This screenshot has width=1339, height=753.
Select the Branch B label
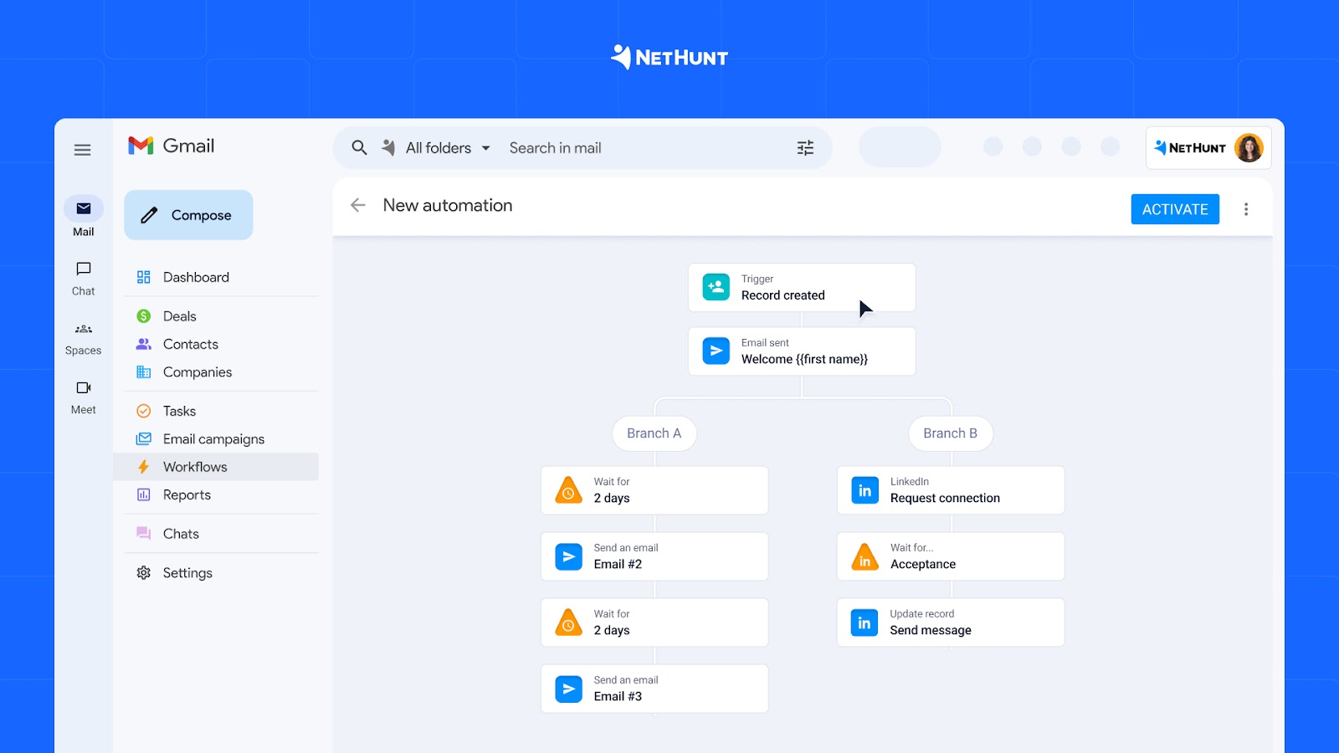[x=951, y=433]
